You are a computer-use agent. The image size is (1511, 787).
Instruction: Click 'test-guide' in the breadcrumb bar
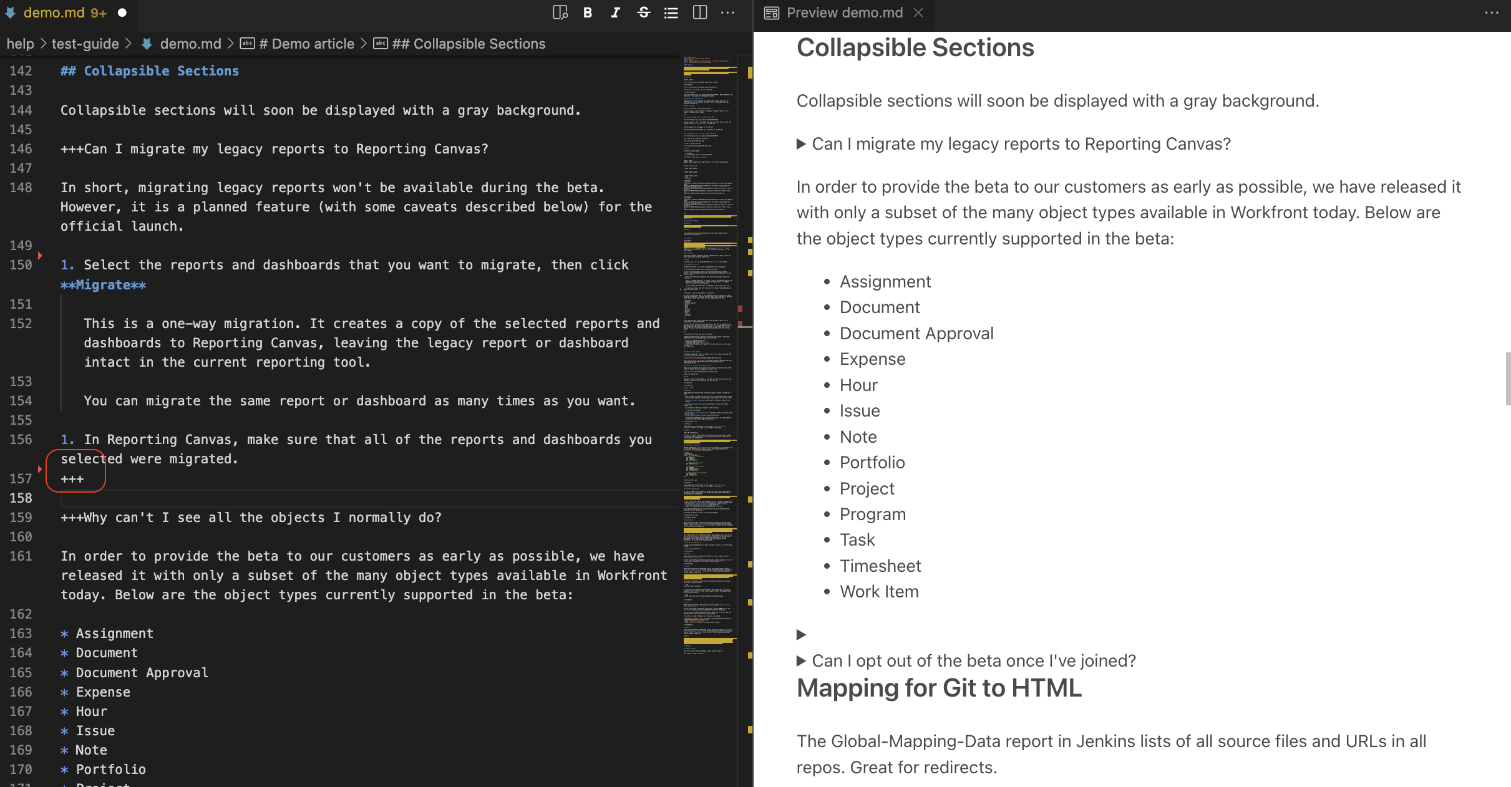coord(85,44)
